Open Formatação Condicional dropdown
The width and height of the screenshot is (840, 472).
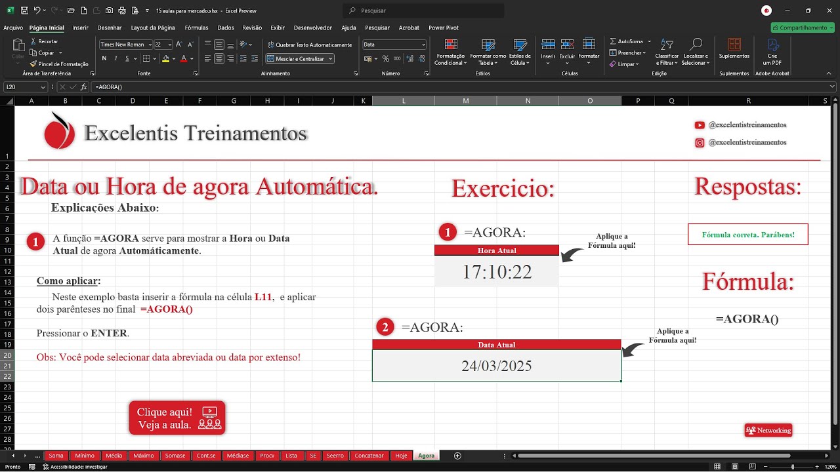pos(450,52)
